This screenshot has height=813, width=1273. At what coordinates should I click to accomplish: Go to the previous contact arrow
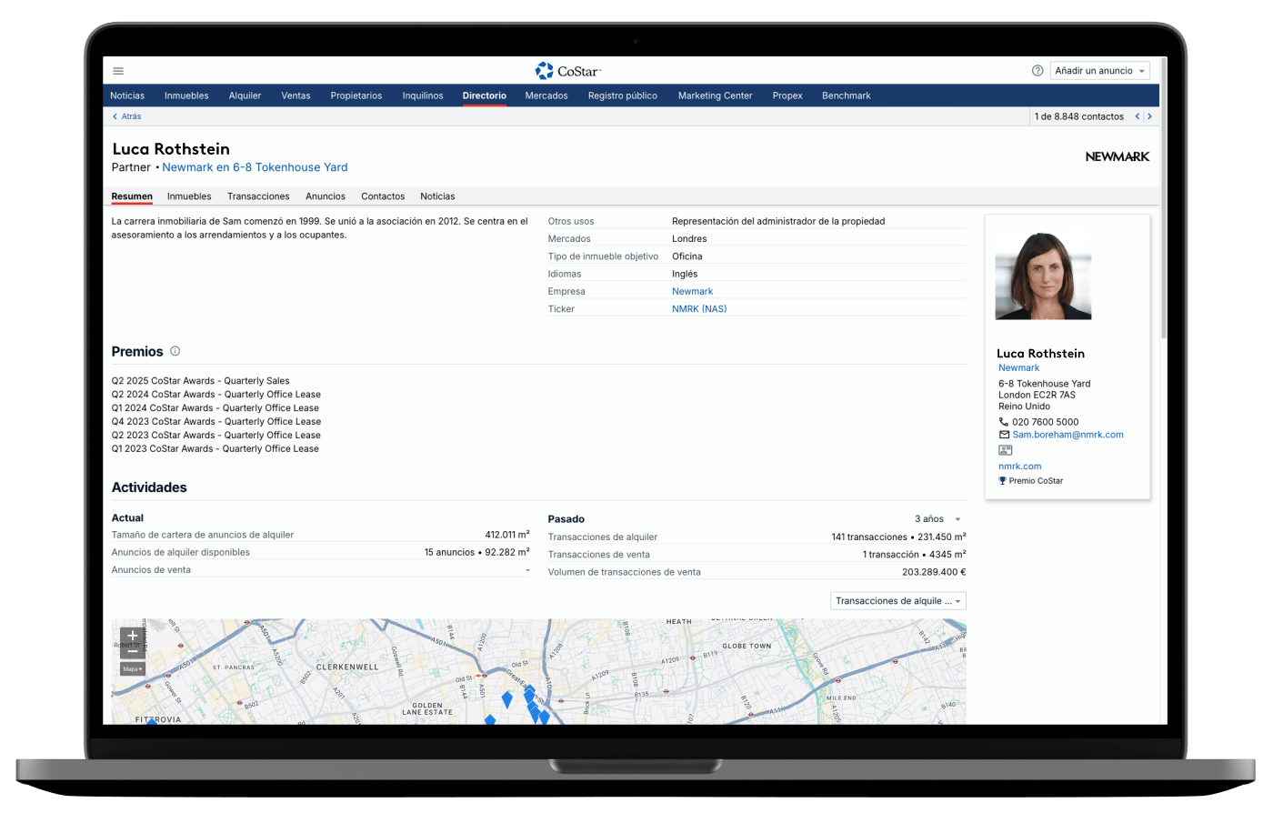click(1137, 116)
